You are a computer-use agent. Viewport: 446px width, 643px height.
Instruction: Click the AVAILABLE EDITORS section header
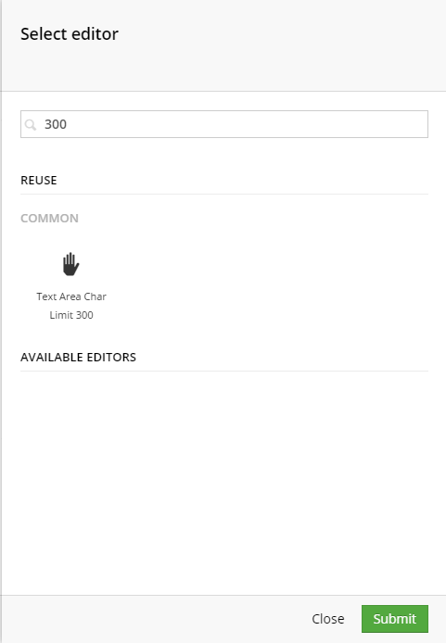point(78,358)
